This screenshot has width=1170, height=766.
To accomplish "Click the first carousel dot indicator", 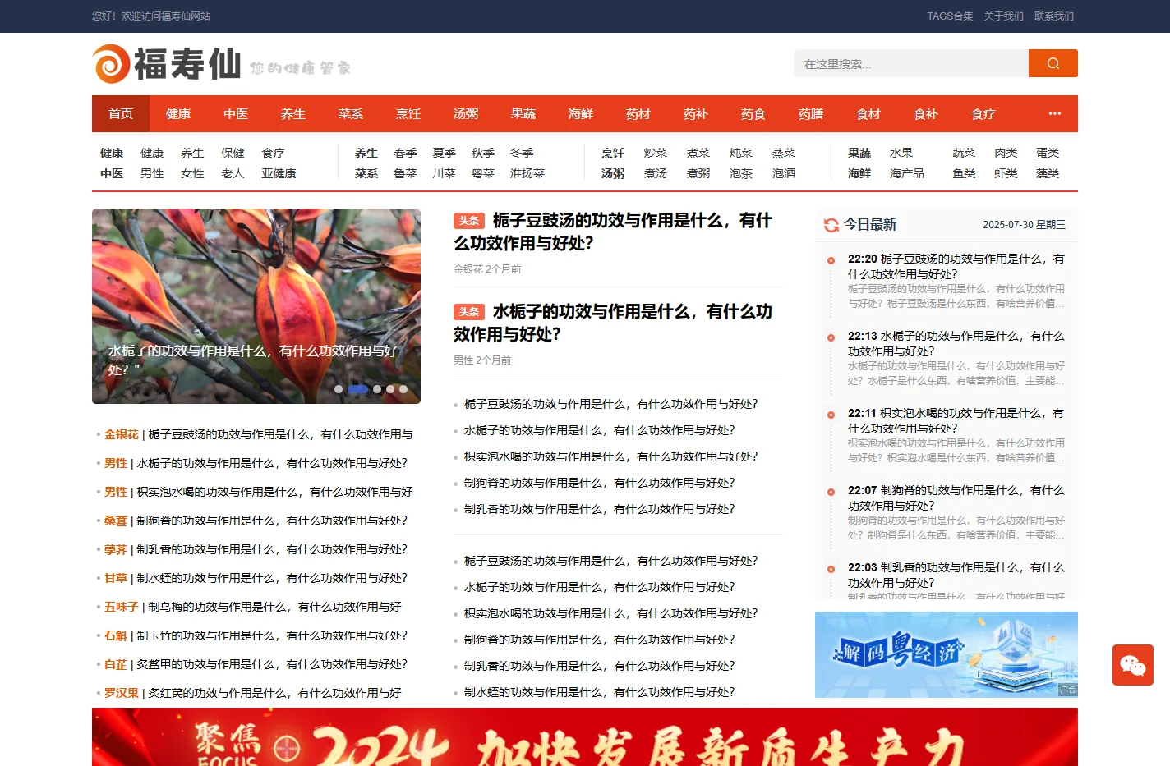I will 339,389.
